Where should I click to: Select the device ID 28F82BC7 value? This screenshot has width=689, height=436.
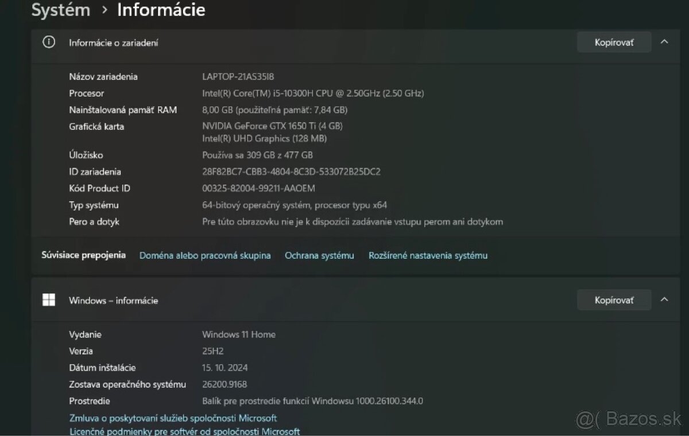291,172
